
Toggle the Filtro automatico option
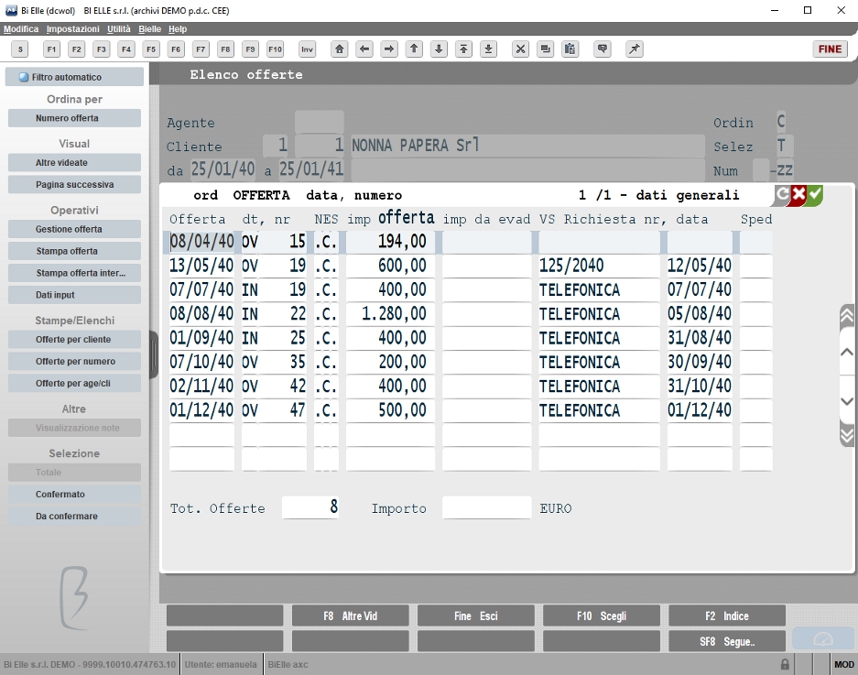[74, 77]
